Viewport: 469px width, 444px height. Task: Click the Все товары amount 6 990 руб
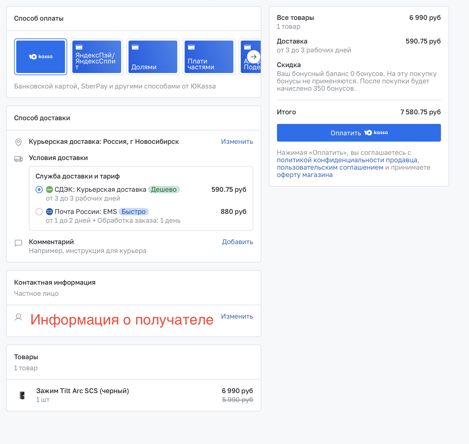point(425,18)
